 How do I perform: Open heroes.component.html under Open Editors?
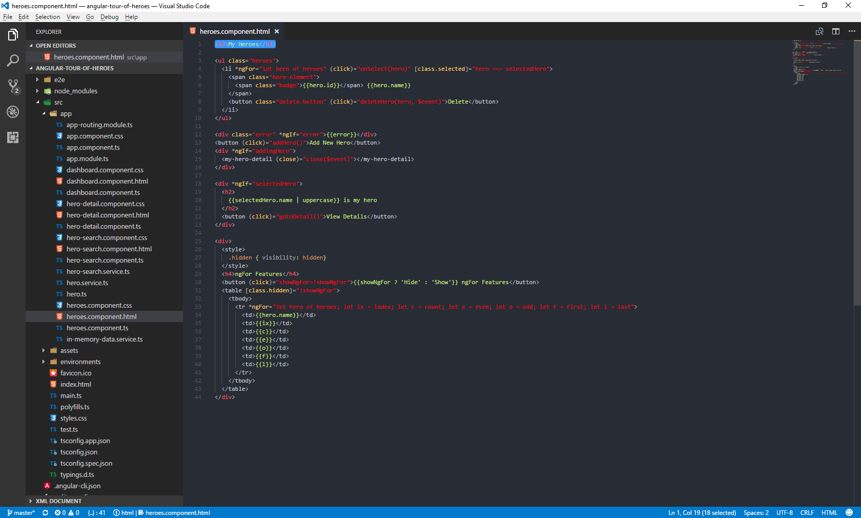(x=104, y=57)
